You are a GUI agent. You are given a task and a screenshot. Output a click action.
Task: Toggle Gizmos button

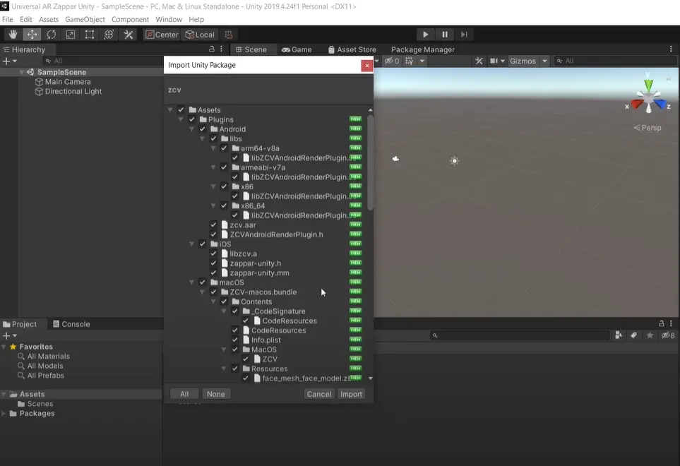(523, 61)
